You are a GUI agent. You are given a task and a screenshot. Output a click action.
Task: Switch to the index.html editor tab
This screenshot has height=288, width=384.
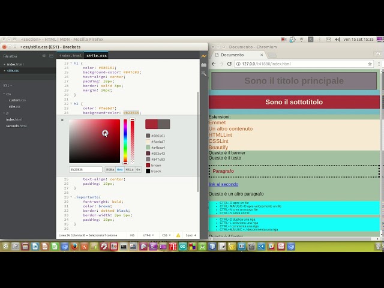[71, 56]
